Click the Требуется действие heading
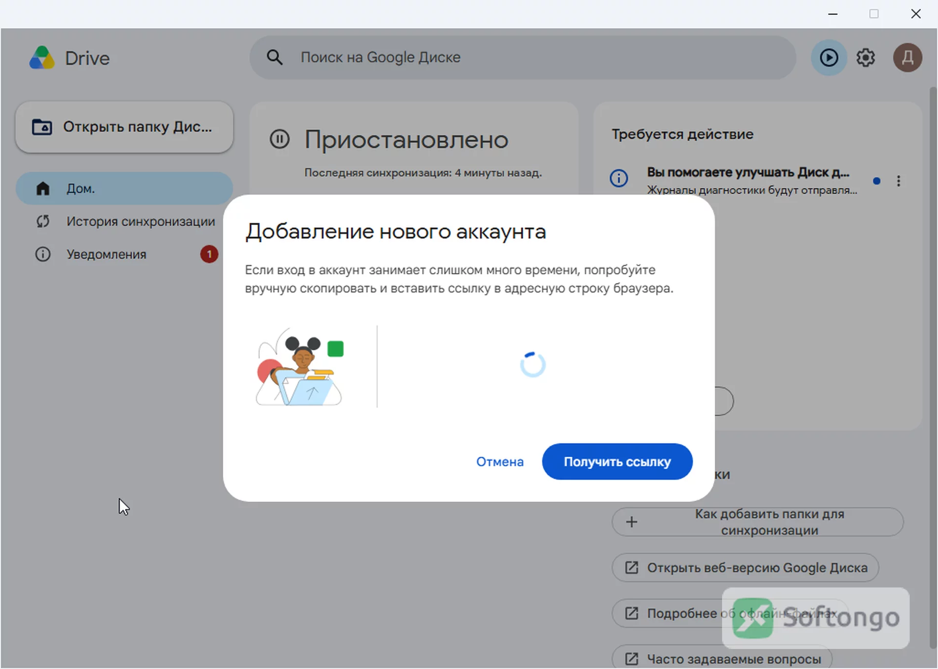Viewport: 938px width, 669px height. point(682,134)
